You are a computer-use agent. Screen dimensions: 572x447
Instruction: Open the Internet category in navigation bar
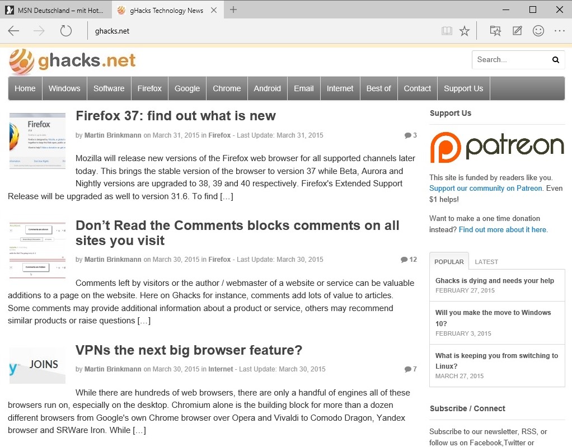coord(340,88)
